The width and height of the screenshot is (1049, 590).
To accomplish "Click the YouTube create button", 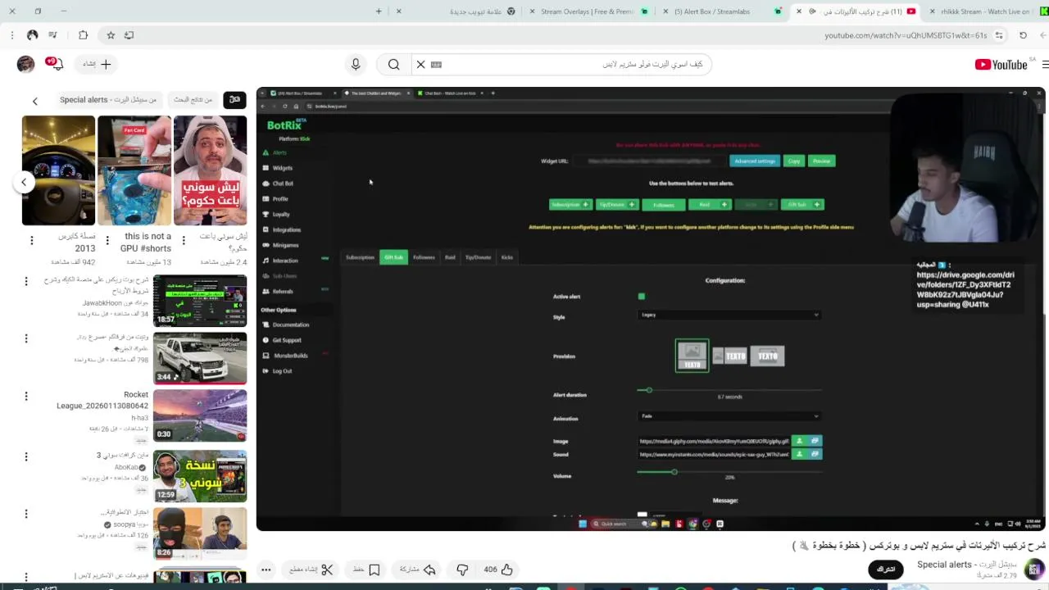I will pyautogui.click(x=97, y=64).
